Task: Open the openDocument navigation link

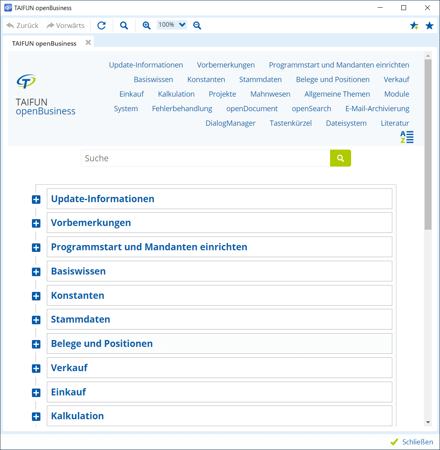Action: coord(252,109)
